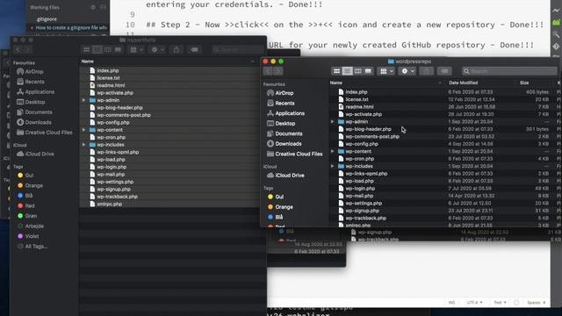Open the UTF-8 encoding dropdown
Viewport: 562px width, 316px height.
pos(474,303)
